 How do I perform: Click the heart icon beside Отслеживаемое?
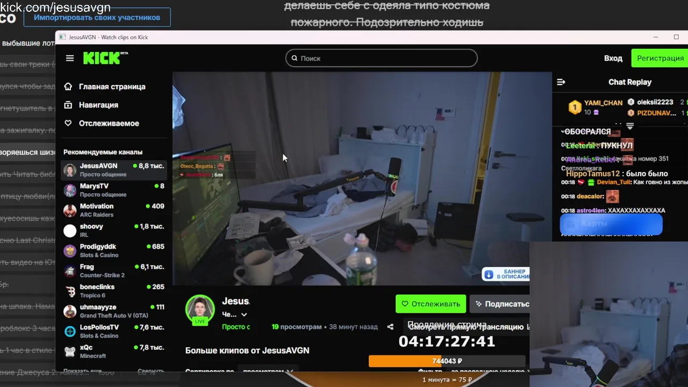tap(68, 123)
